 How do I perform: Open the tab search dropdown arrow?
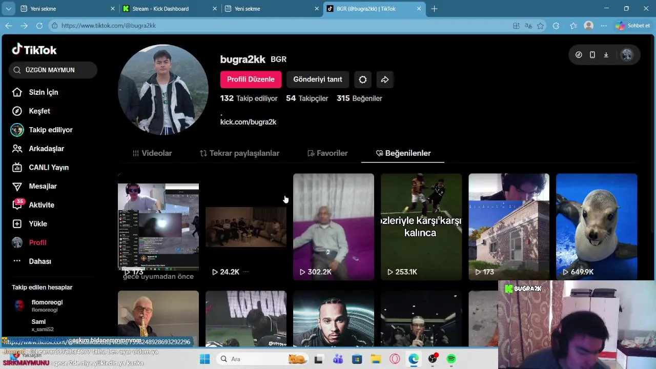coord(8,9)
